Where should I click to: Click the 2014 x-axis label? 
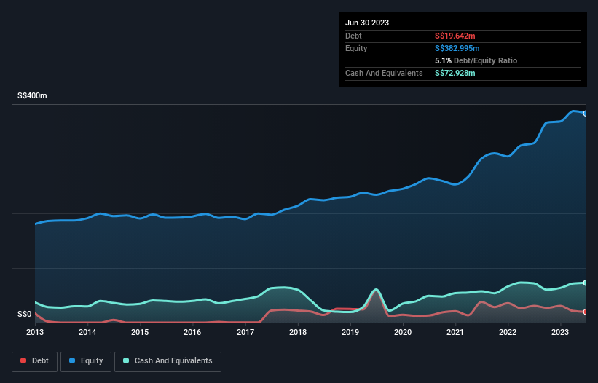point(87,332)
